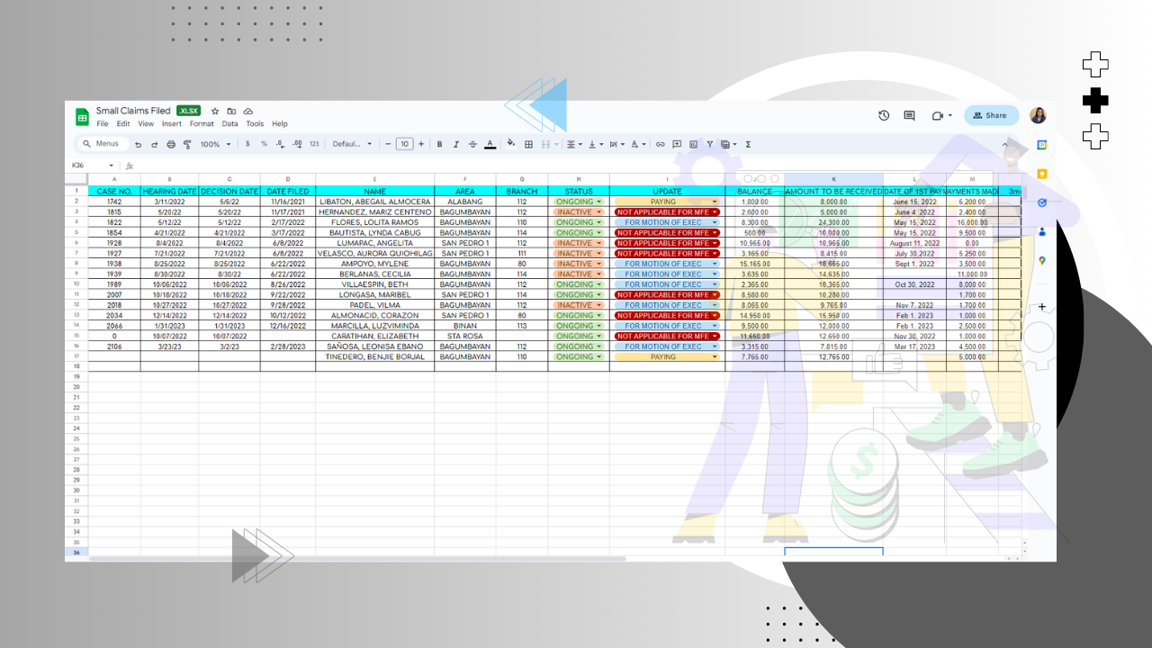Open text wrapping dropdown
This screenshot has width=1152, height=648.
click(x=616, y=144)
